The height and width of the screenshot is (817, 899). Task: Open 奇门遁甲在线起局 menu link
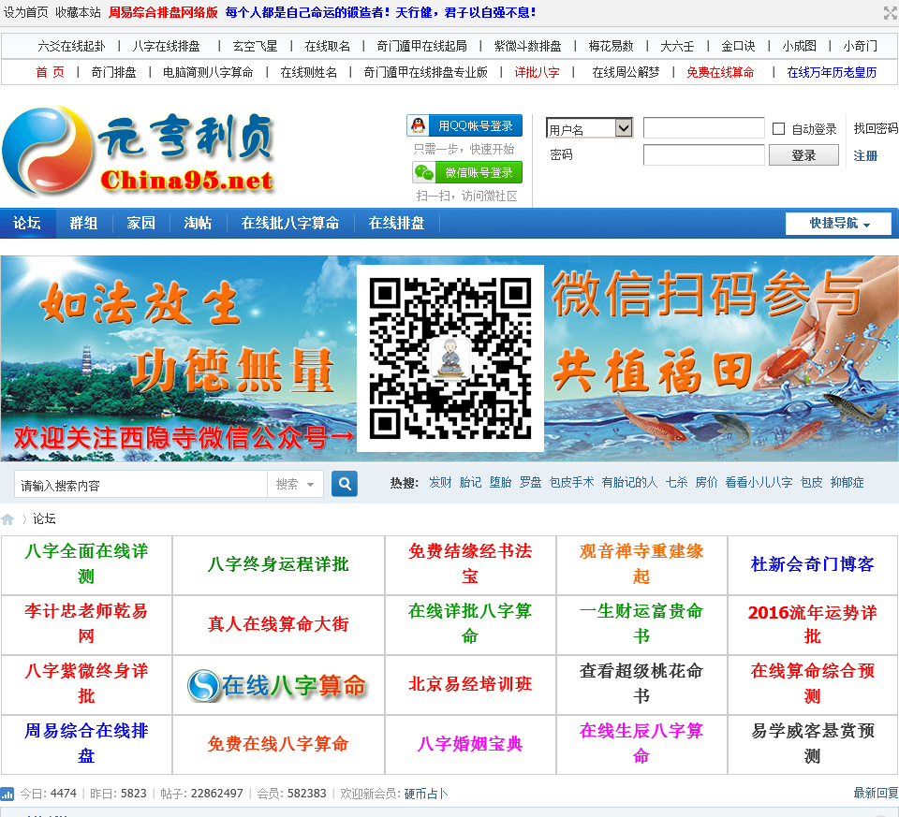[422, 46]
